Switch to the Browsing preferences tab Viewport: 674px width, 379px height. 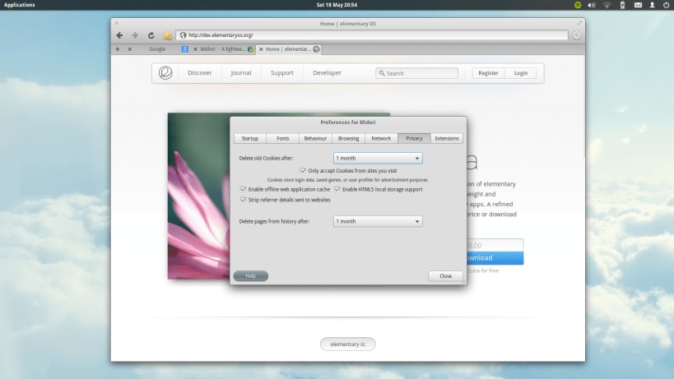pos(348,138)
